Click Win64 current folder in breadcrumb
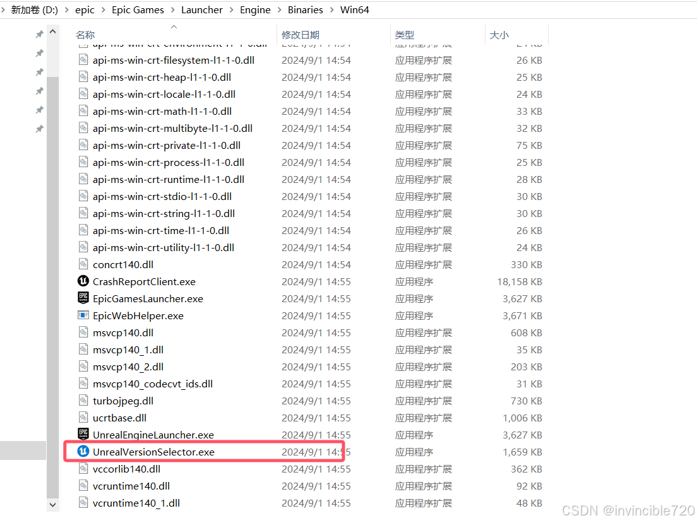Image resolution: width=697 pixels, height=523 pixels. (354, 9)
